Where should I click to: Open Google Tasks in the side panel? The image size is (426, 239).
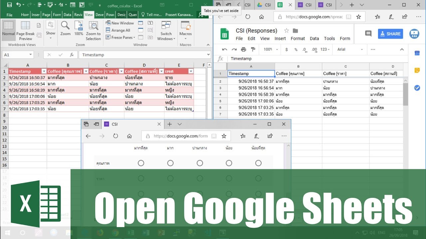(x=417, y=88)
